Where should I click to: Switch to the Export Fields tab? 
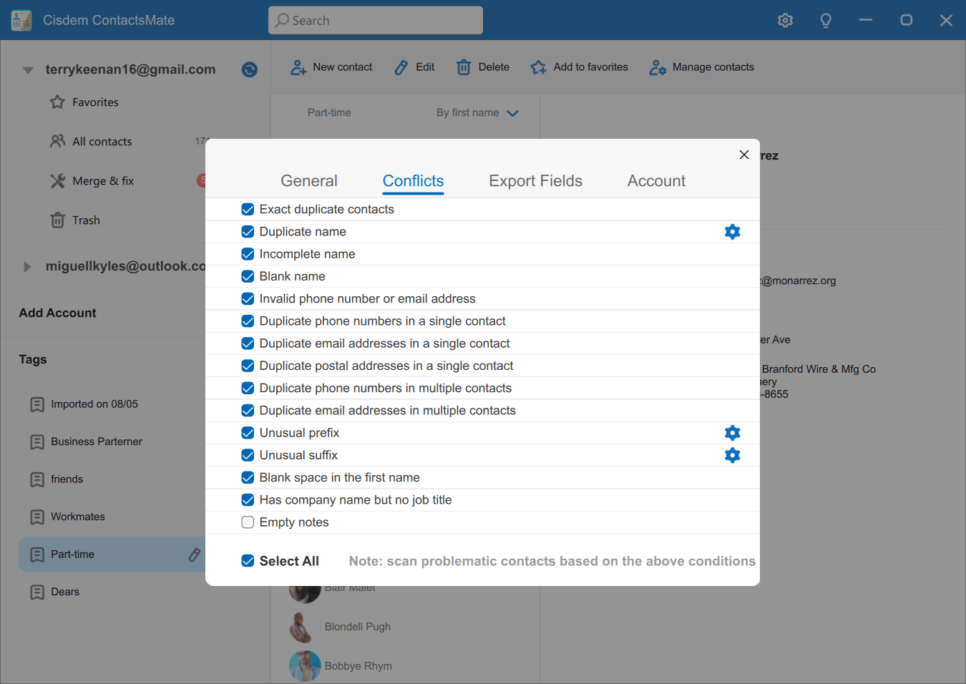point(535,181)
